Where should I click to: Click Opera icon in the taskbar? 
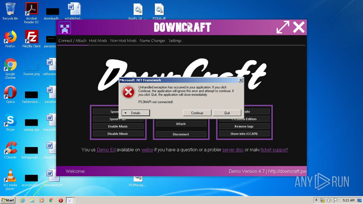click(61, 200)
